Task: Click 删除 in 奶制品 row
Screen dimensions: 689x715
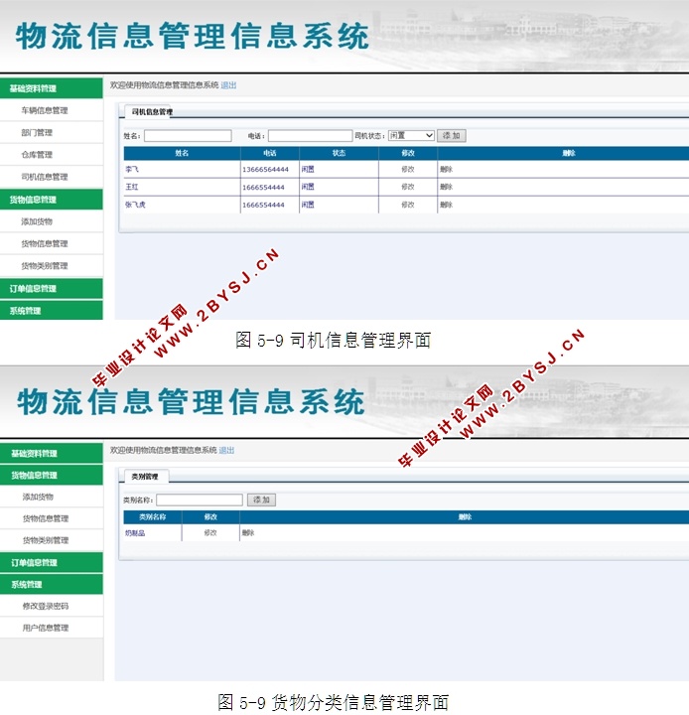Action: (248, 532)
